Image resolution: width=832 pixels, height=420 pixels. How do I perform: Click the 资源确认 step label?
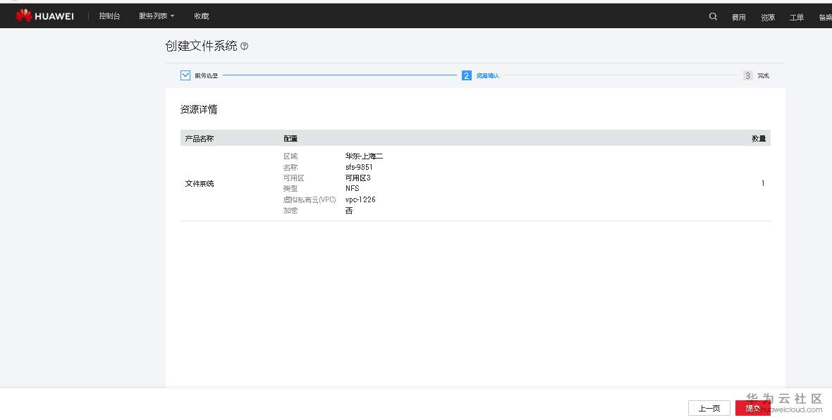(488, 76)
